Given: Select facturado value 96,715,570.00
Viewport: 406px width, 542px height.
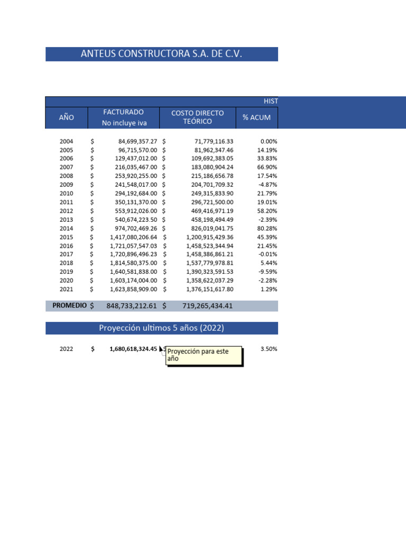Looking at the screenshot, I should 138,150.
